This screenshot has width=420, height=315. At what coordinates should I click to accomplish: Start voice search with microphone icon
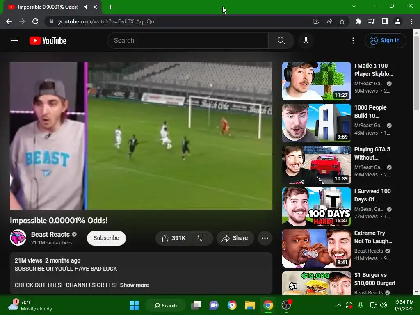(x=306, y=41)
